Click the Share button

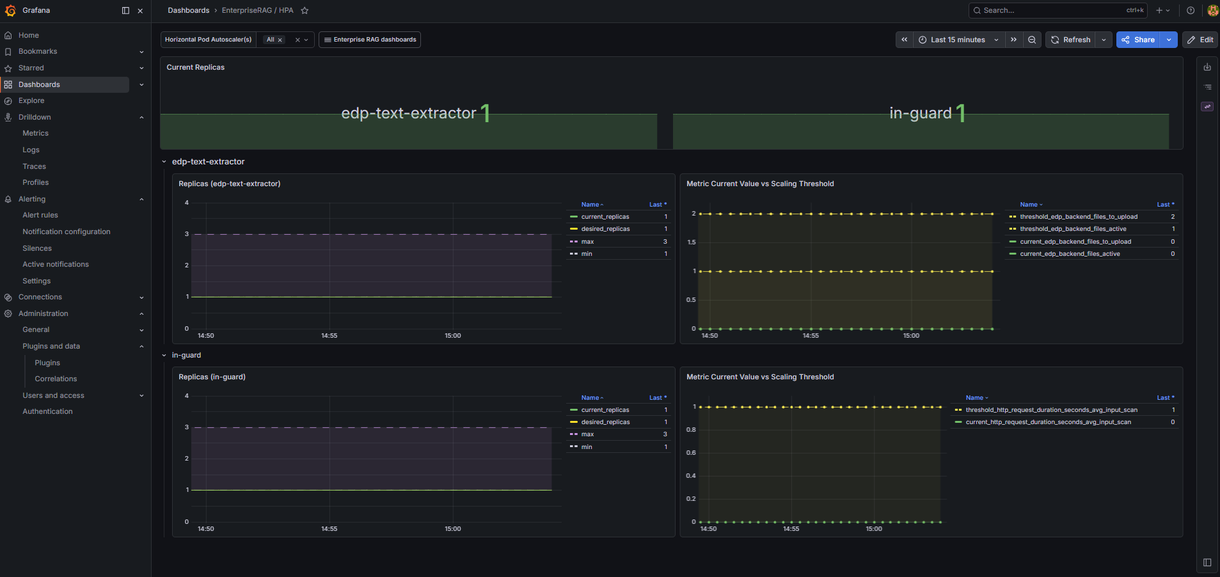point(1138,40)
